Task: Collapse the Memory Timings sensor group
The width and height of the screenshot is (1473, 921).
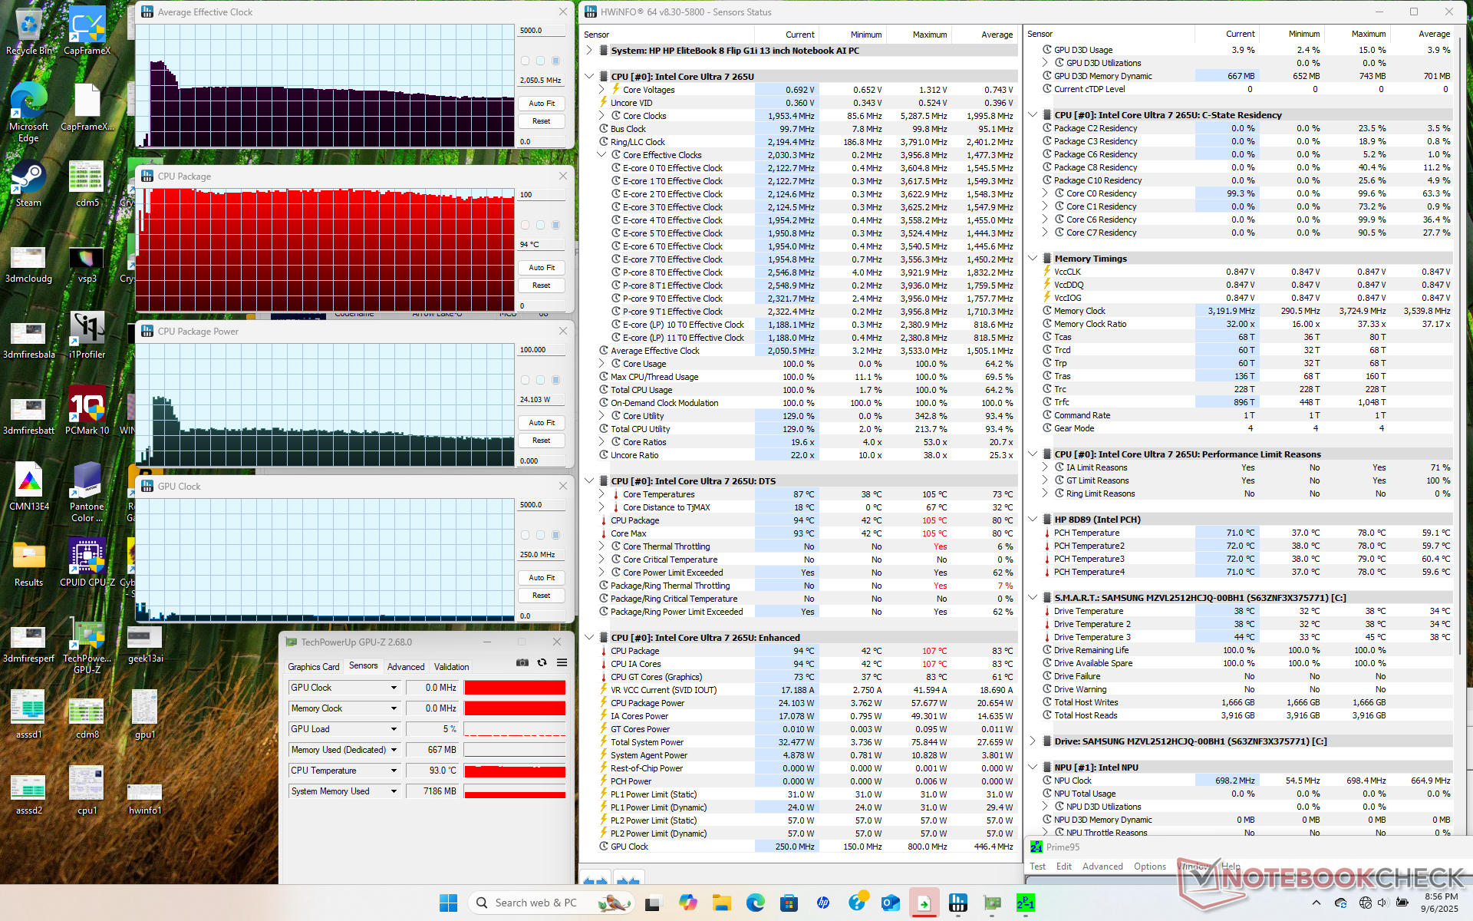Action: pyautogui.click(x=1033, y=259)
